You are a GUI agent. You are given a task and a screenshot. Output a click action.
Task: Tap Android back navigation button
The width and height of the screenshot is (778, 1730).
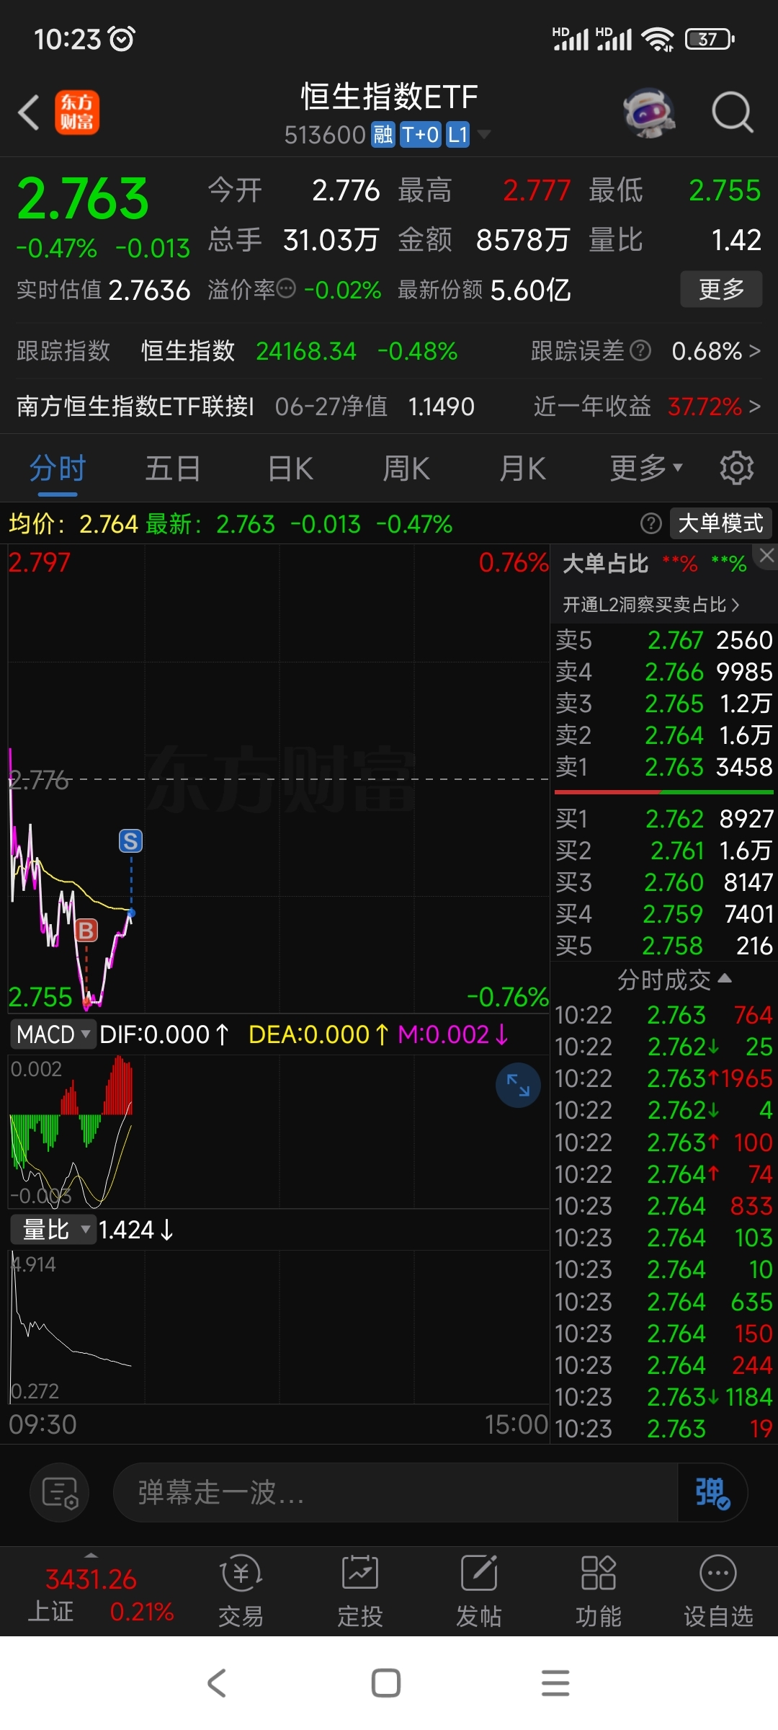tap(217, 1683)
